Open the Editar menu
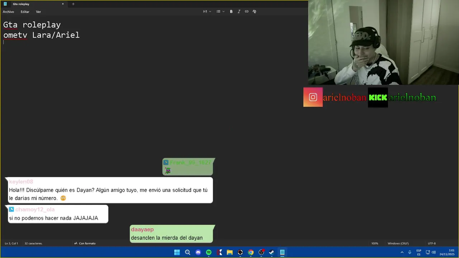This screenshot has height=258, width=459. (25, 12)
